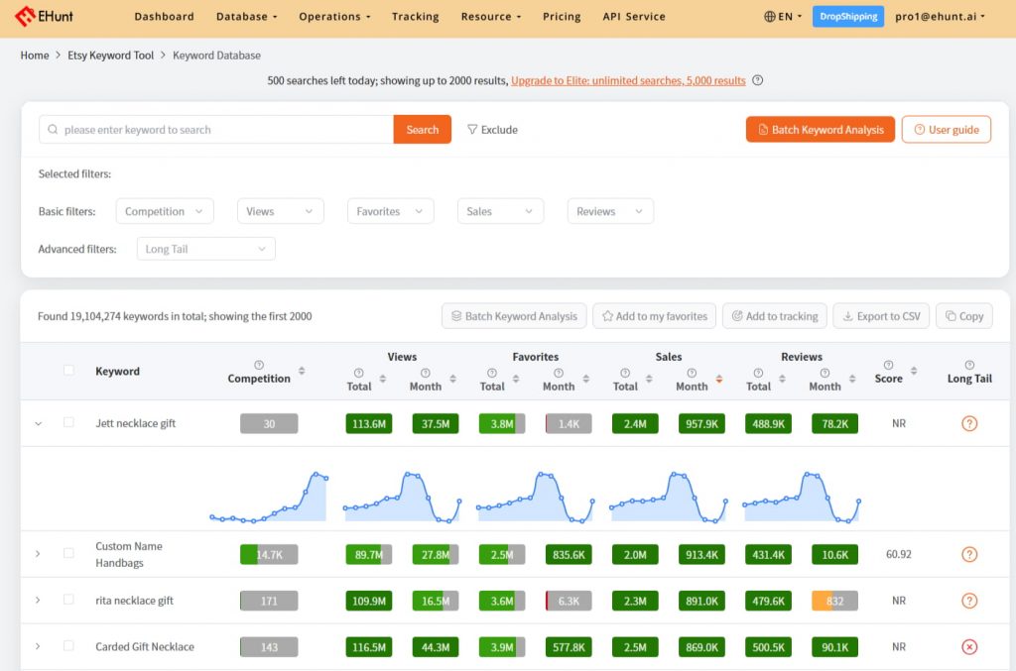Expand the rita necklace gift row
This screenshot has height=671, width=1016.
[x=39, y=601]
